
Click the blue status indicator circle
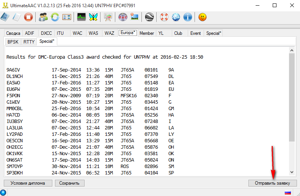pos(3,193)
